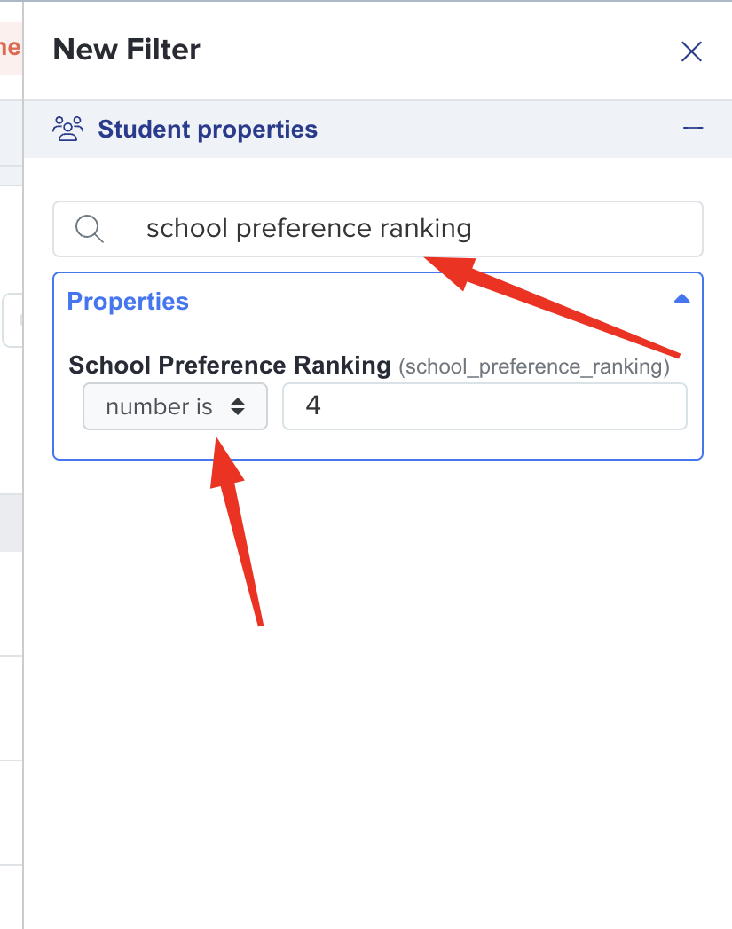The height and width of the screenshot is (929, 732).
Task: Click the blank area below the Properties box
Action: coord(378,693)
